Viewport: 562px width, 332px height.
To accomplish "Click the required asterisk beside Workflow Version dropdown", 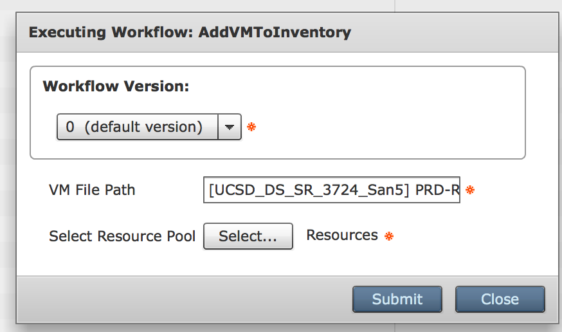I will [251, 127].
